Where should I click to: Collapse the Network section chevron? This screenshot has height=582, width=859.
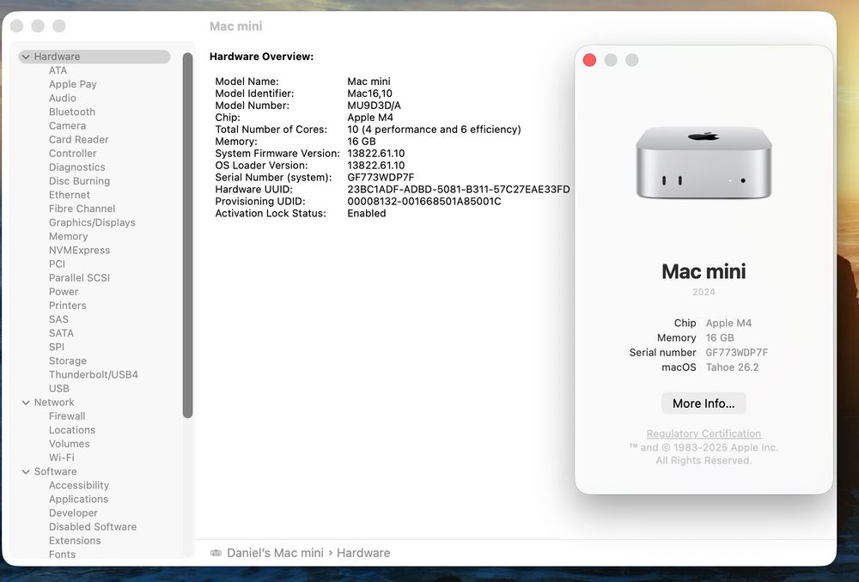pyautogui.click(x=26, y=403)
